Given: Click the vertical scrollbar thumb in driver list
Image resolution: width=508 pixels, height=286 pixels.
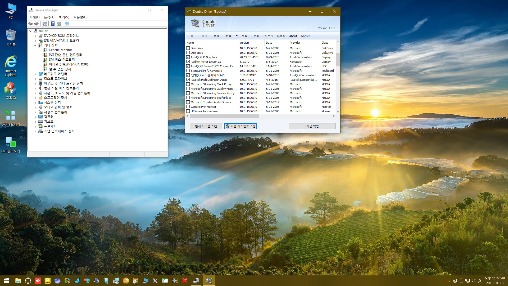Looking at the screenshot, I should (x=338, y=59).
